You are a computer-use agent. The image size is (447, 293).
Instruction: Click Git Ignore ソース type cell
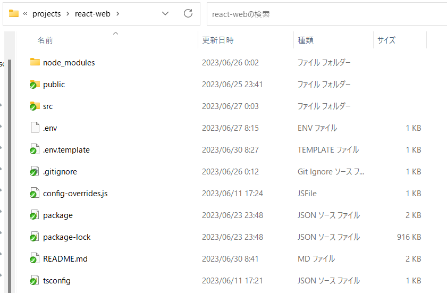pos(331,172)
